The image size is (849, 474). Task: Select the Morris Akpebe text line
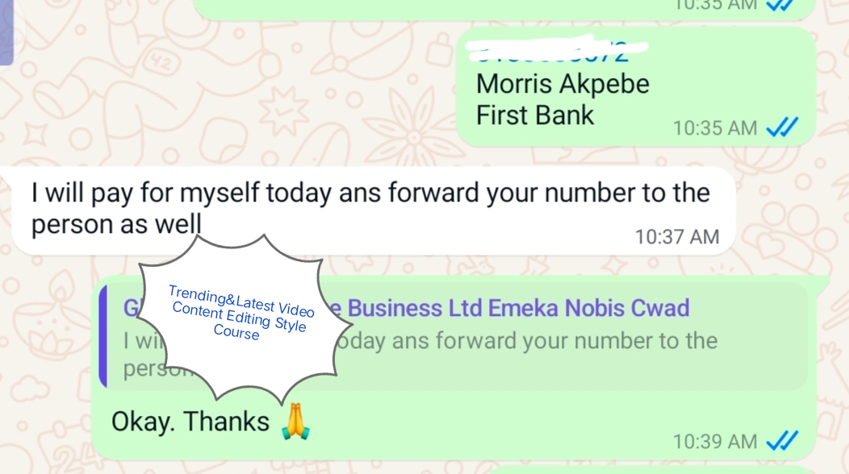562,84
